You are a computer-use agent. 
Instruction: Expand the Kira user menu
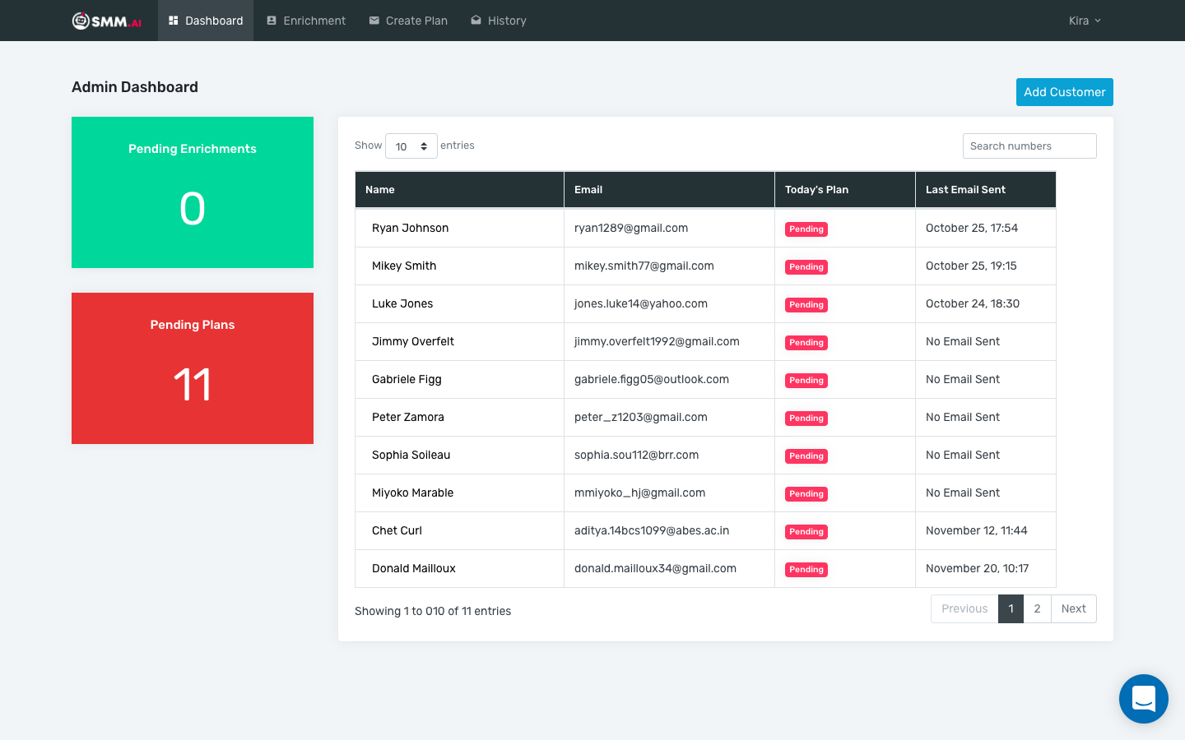pos(1085,21)
